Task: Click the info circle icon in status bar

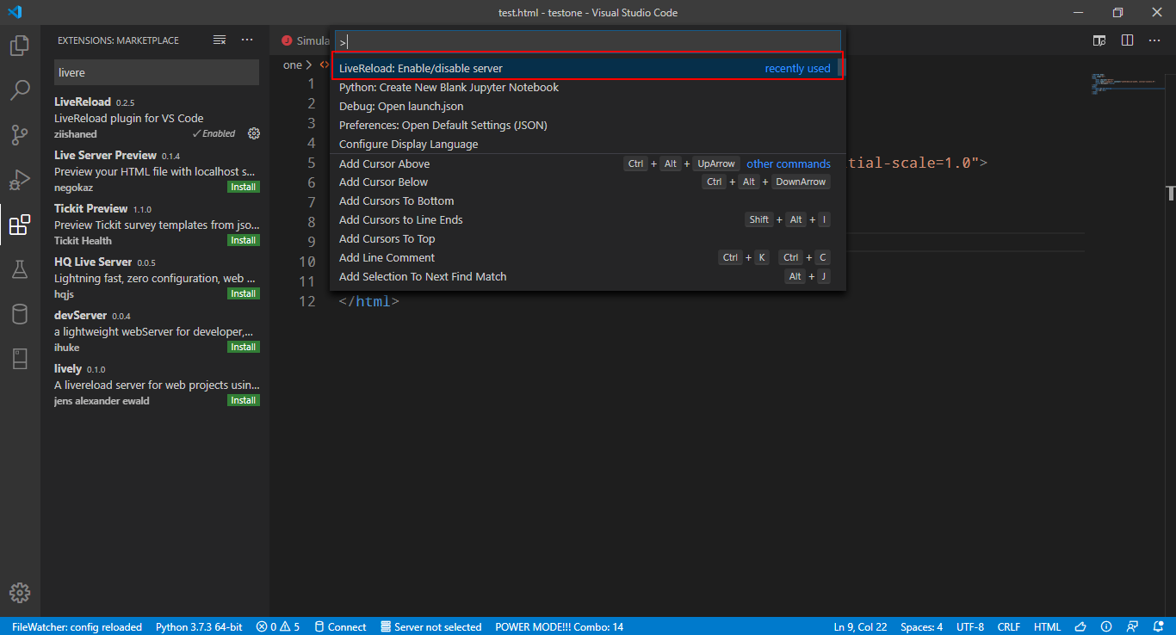Action: coord(1107,626)
